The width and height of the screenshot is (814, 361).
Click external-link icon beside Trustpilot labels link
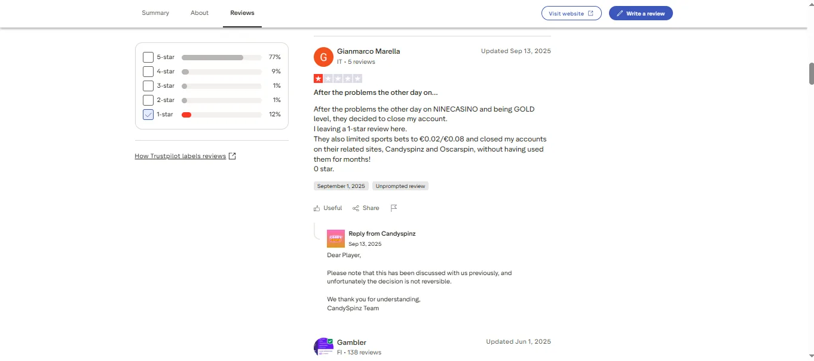[x=232, y=156]
